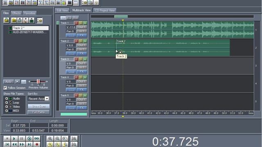Click Play to End circled transport button
This screenshot has width=262, height=147.
click(x=29, y=138)
